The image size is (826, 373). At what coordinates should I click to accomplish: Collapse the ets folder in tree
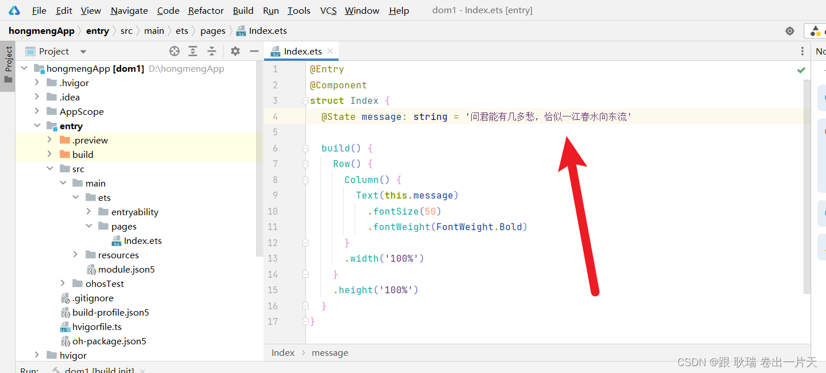[76, 197]
